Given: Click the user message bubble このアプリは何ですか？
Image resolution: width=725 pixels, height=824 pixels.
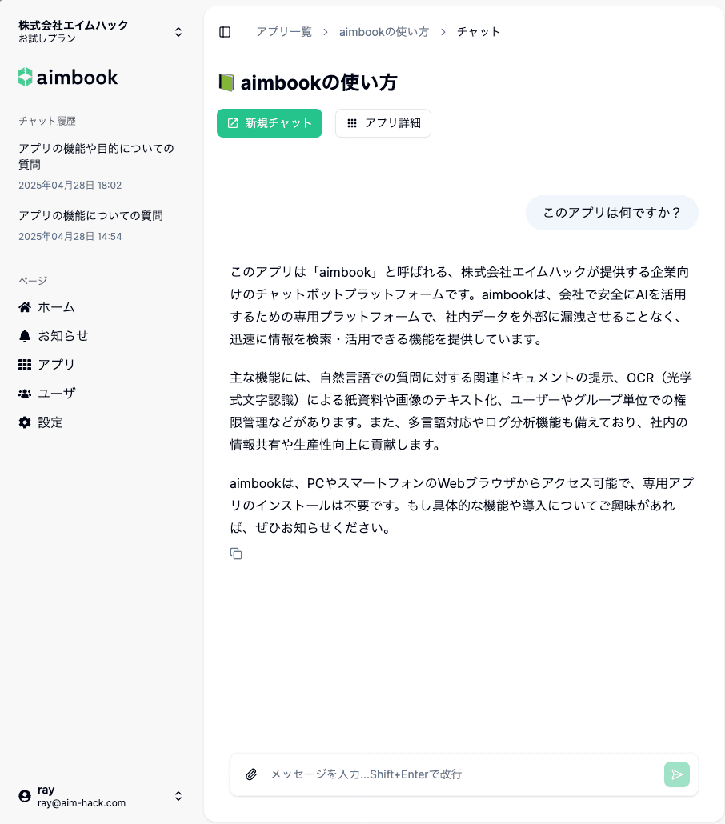Looking at the screenshot, I should click(x=611, y=213).
